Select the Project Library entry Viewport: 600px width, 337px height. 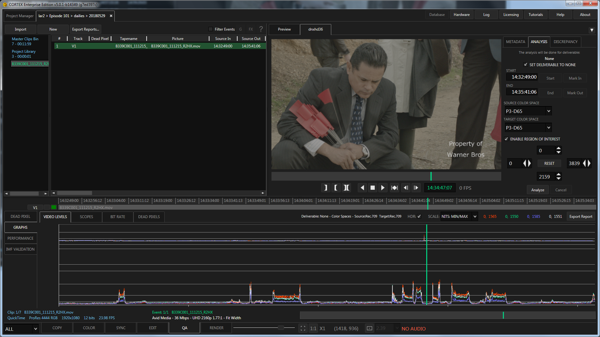(23, 54)
